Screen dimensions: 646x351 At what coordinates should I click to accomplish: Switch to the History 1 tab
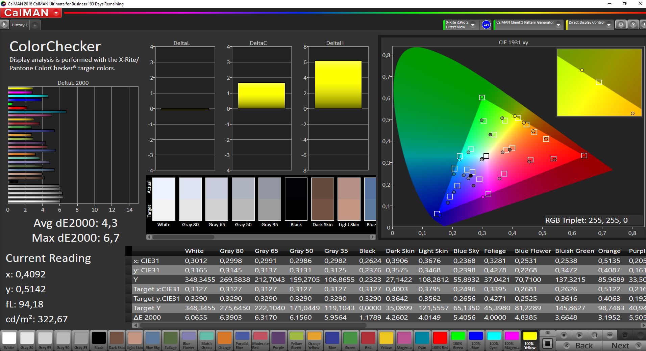(x=20, y=25)
